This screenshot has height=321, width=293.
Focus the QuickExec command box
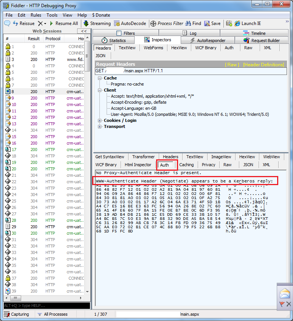click(47, 305)
